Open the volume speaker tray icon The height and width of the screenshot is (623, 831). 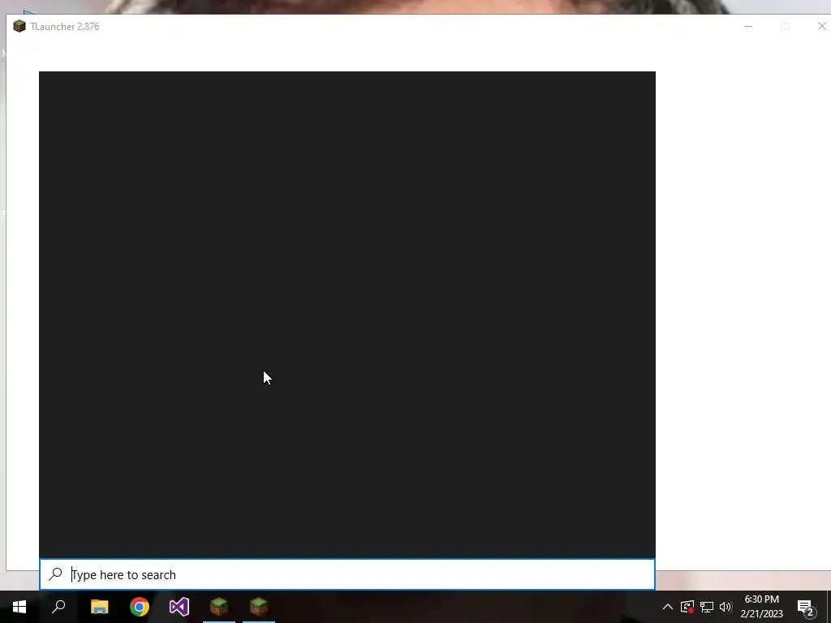[x=726, y=607]
